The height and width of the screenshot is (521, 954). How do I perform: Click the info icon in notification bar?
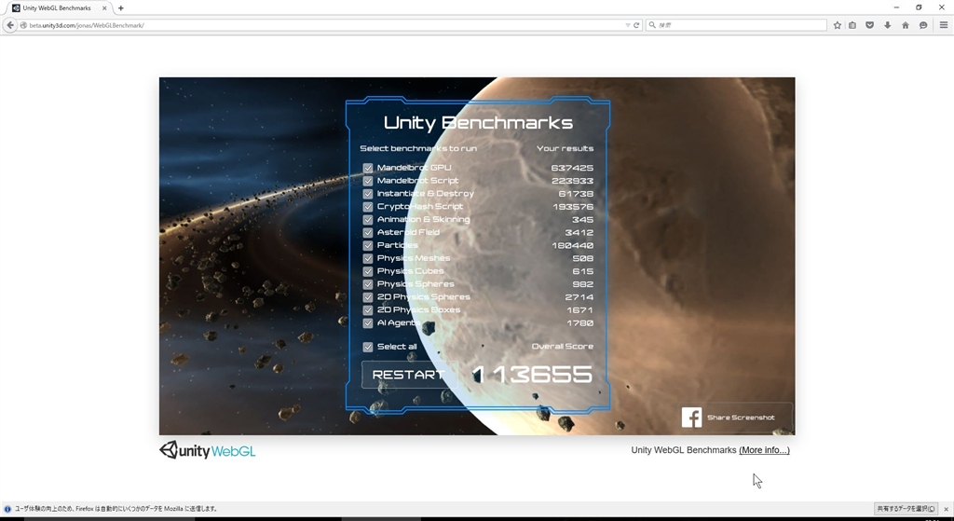click(x=7, y=509)
